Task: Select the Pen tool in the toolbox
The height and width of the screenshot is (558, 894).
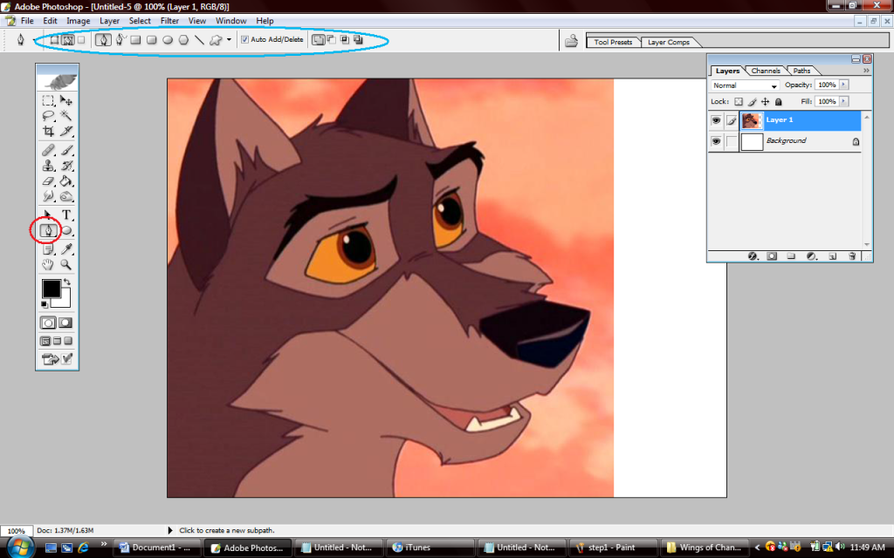Action: [x=49, y=230]
